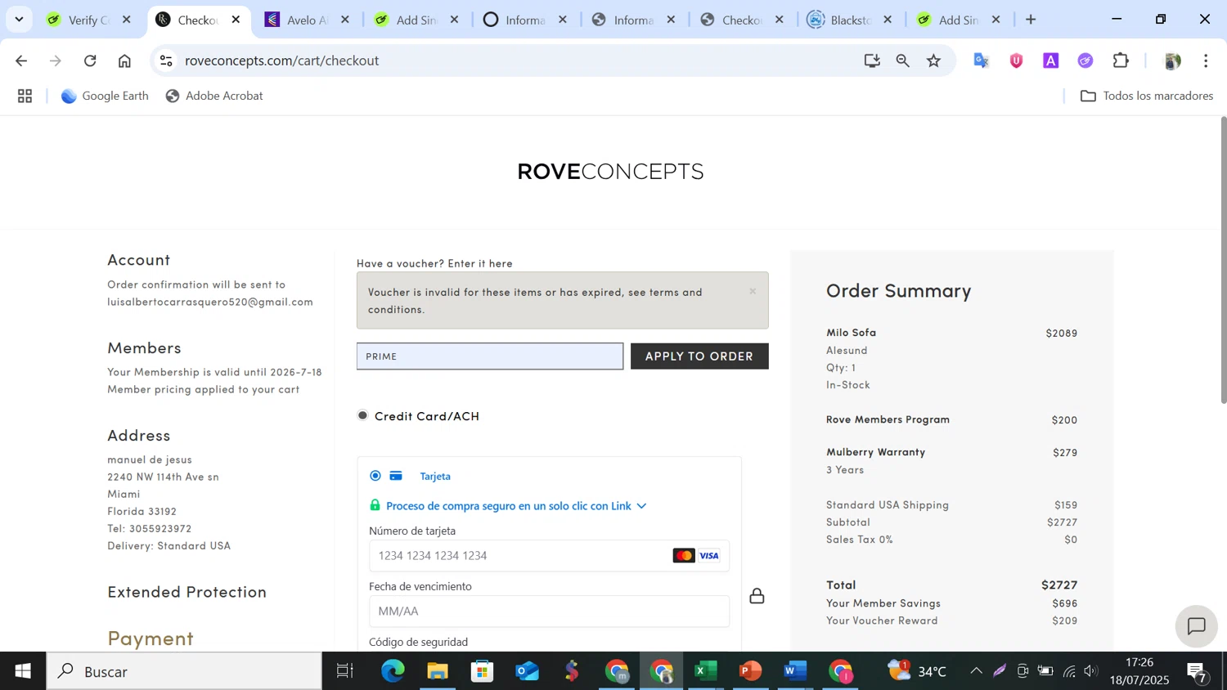Open the Todos los marcadores folder
The image size is (1227, 690).
1147,96
